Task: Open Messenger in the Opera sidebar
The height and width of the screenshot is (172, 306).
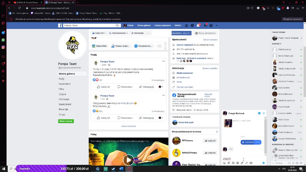Action: (x=3, y=33)
